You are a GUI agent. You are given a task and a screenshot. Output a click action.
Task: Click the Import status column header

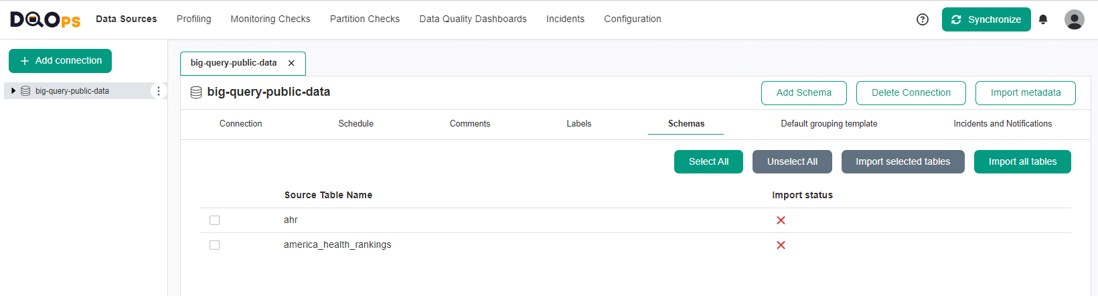coord(802,195)
